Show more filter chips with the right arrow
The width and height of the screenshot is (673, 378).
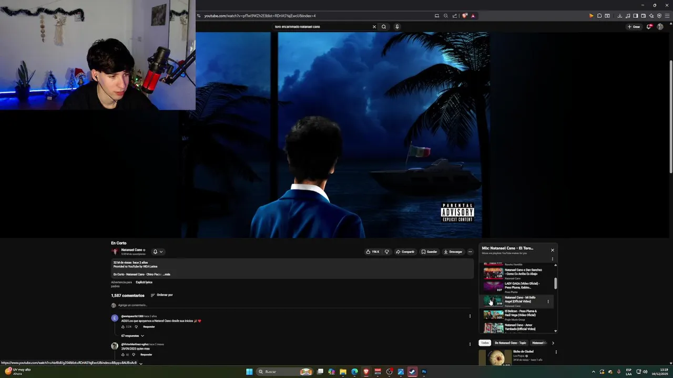[x=553, y=343]
